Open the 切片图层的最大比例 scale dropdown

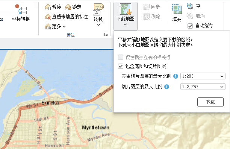click(203, 87)
